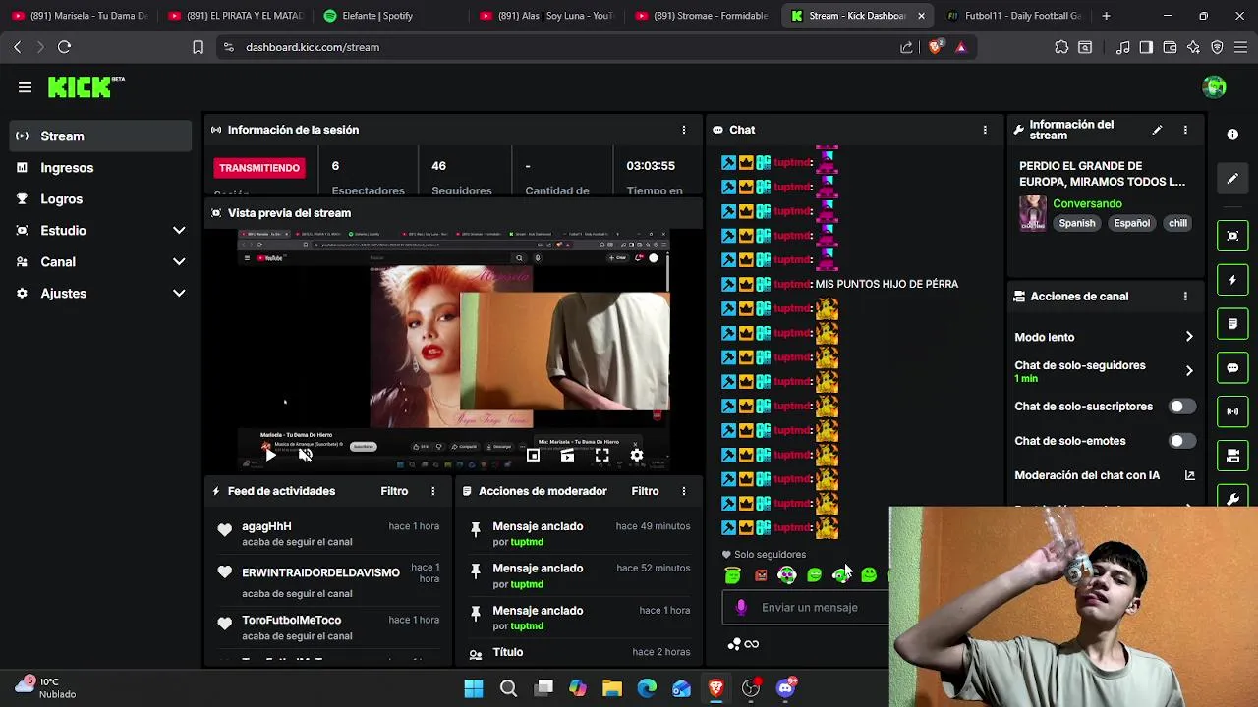Toggle wrench stream info icon in right rail
The height and width of the screenshot is (707, 1258).
tap(1232, 499)
